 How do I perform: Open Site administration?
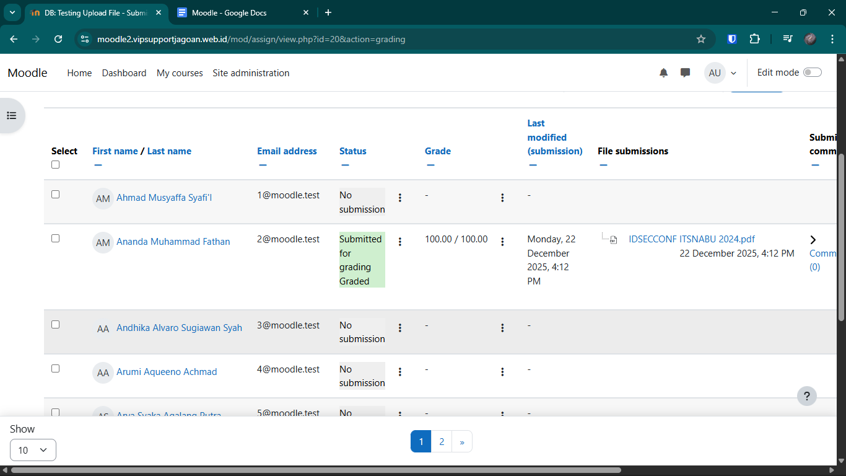coord(251,73)
